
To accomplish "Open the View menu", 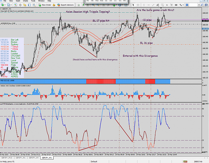I will pos(11,1).
